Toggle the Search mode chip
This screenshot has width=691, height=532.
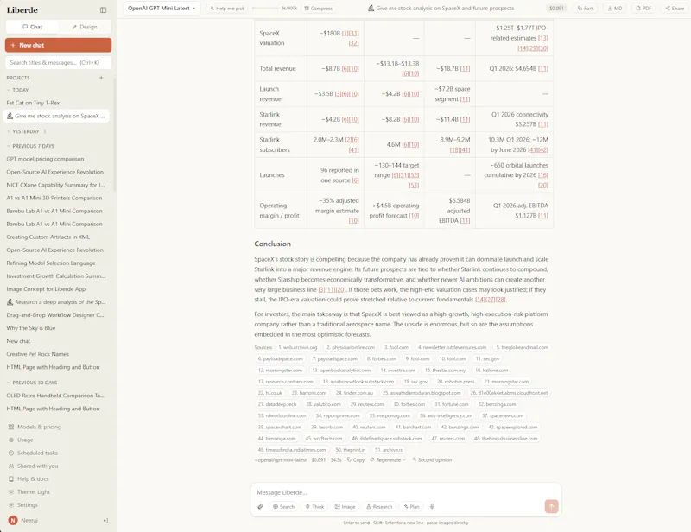tap(284, 506)
